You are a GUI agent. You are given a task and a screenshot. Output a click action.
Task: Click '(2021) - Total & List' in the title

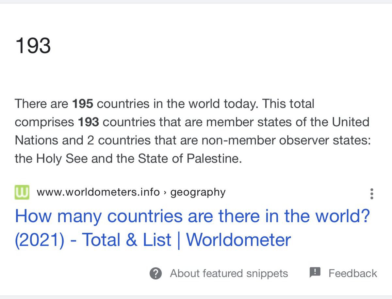93,240
